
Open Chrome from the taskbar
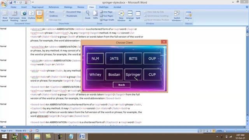coord(26,136)
